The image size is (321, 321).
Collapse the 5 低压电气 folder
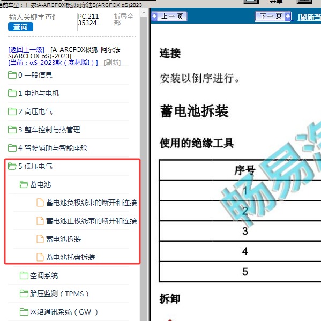tap(35, 166)
